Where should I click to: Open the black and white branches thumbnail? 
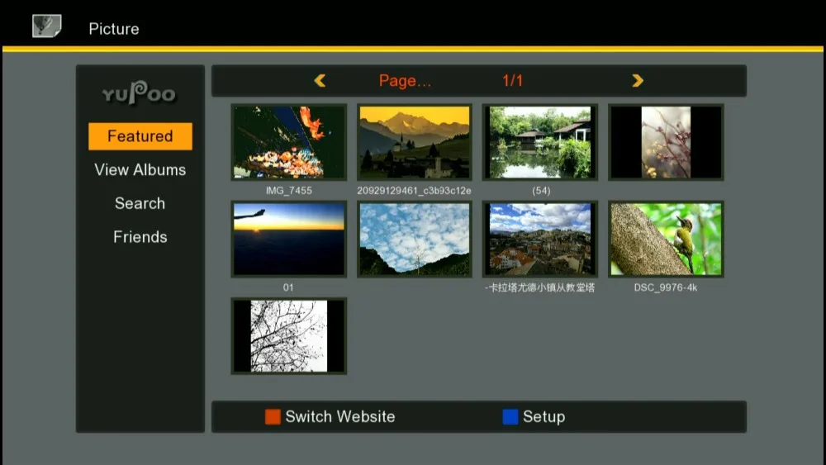[288, 336]
